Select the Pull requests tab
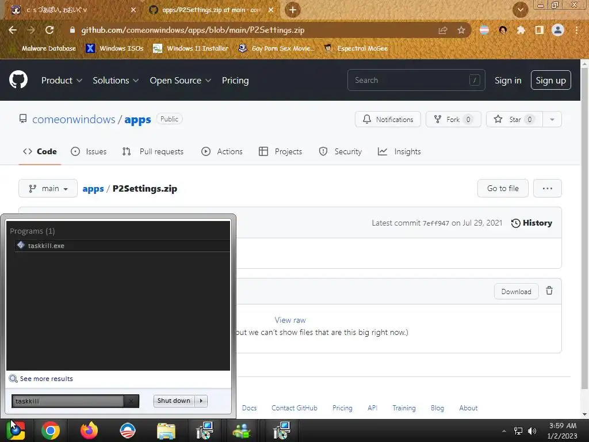 tap(153, 151)
